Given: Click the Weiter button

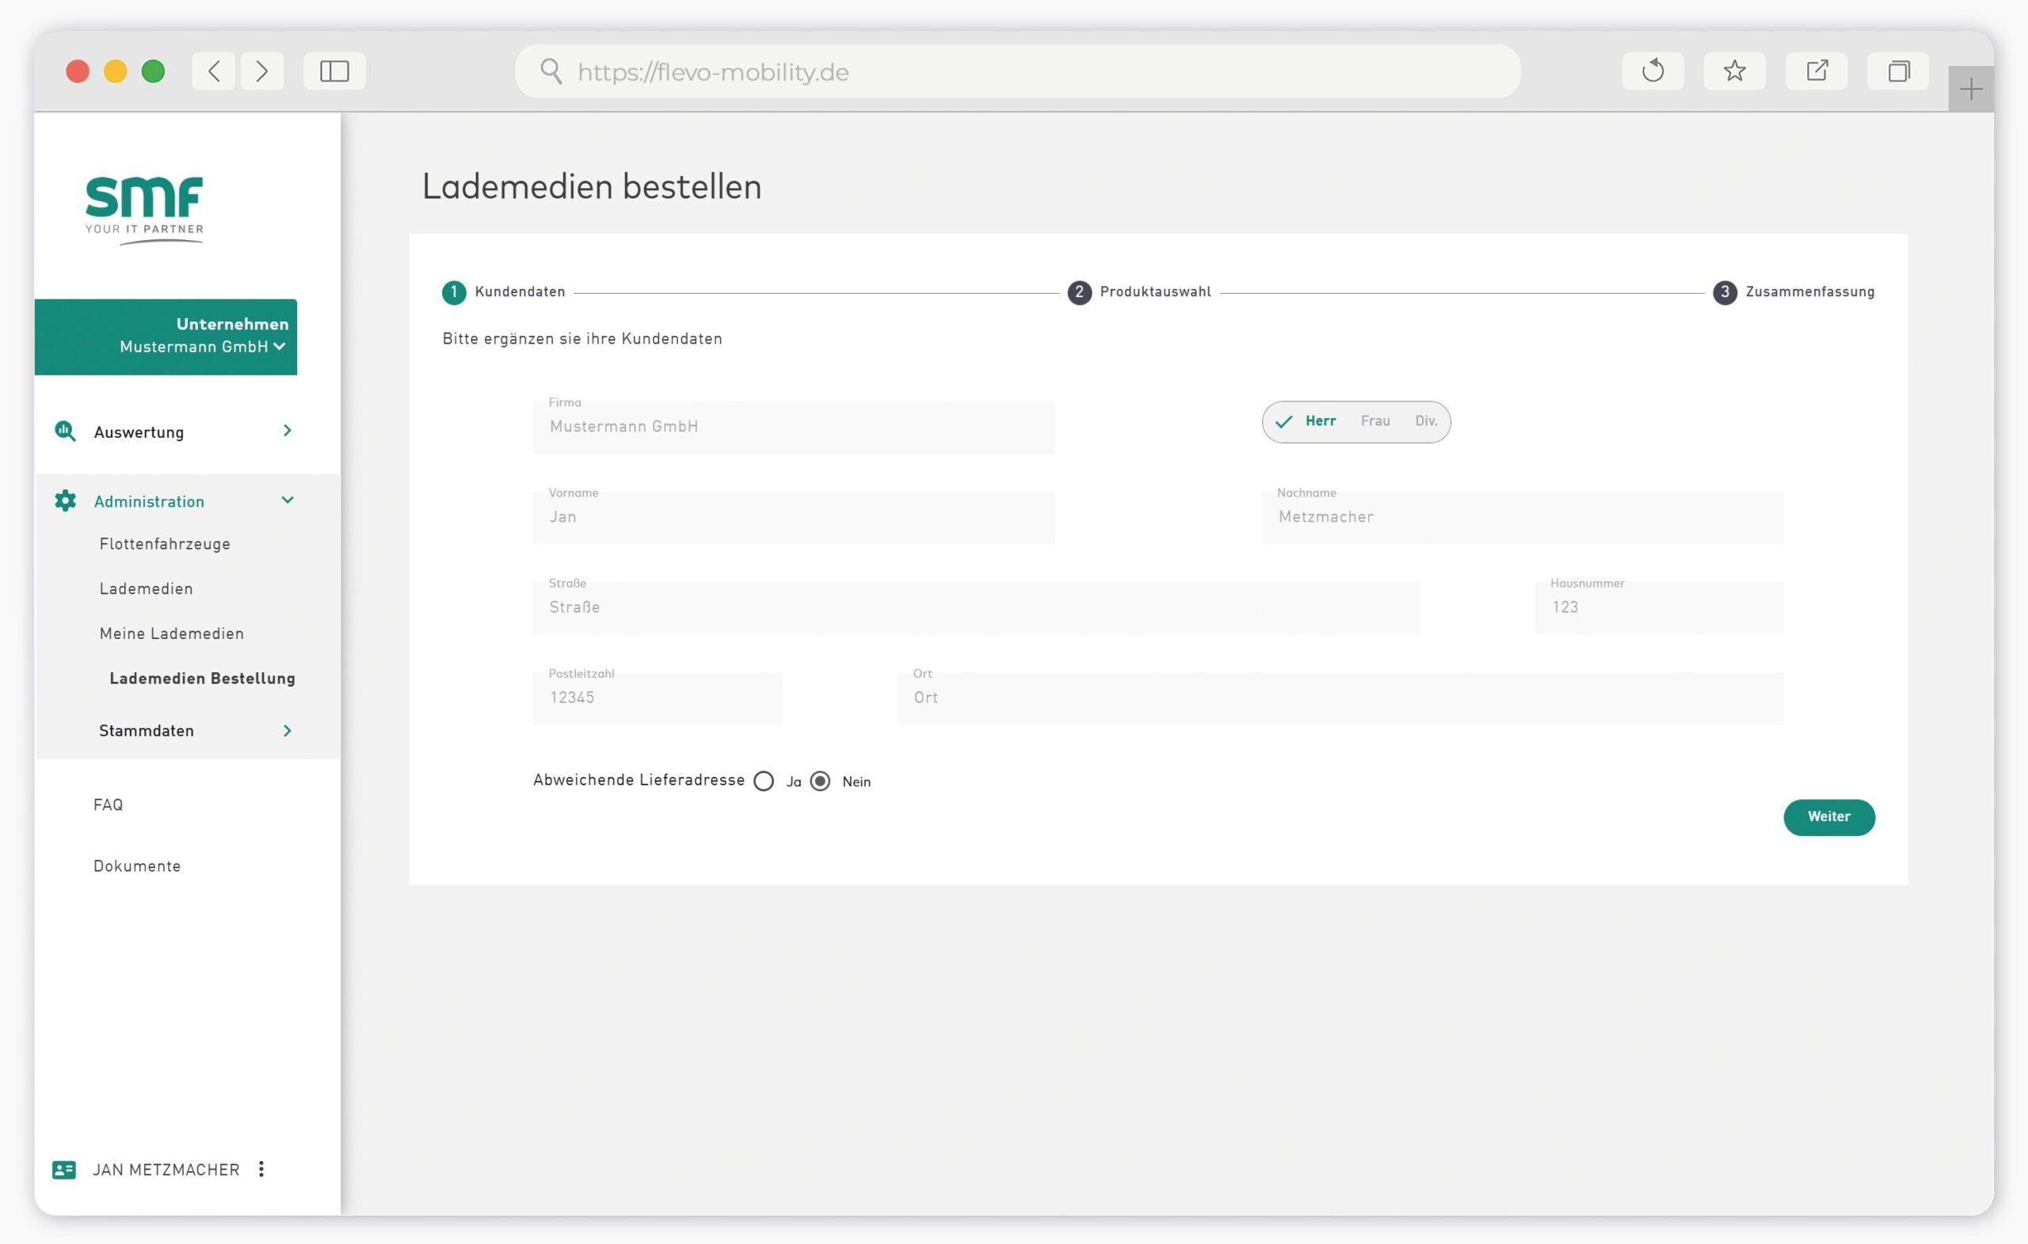Looking at the screenshot, I should [1829, 817].
